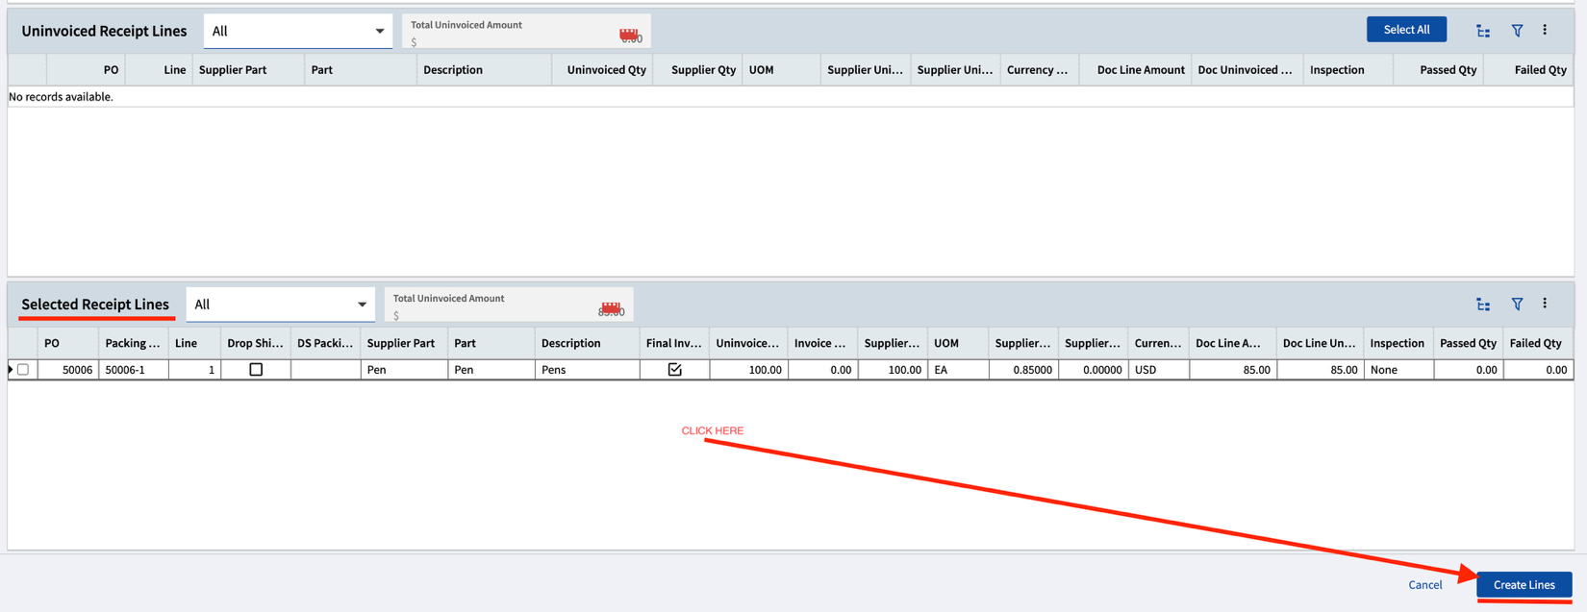Click the Line value '1' cell
Viewport: 1587px width, 612px height.
click(194, 370)
